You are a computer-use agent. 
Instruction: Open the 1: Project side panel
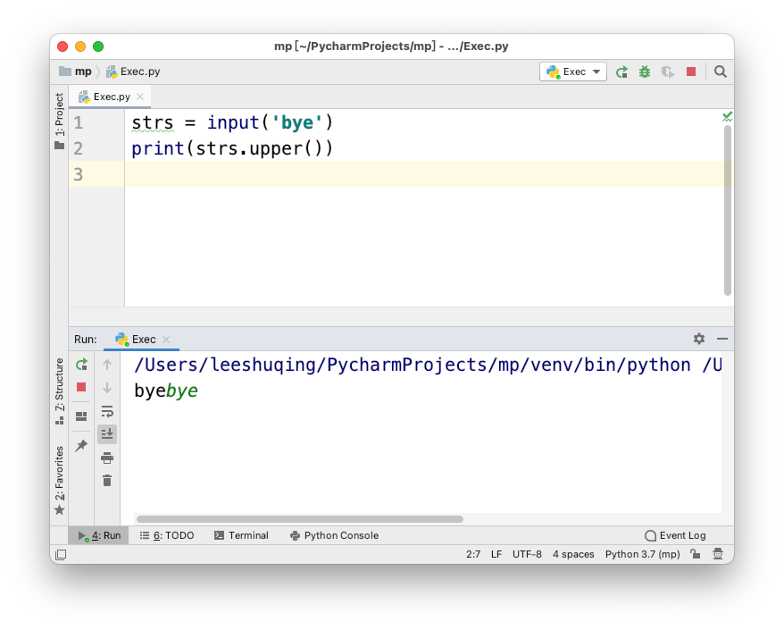click(60, 122)
